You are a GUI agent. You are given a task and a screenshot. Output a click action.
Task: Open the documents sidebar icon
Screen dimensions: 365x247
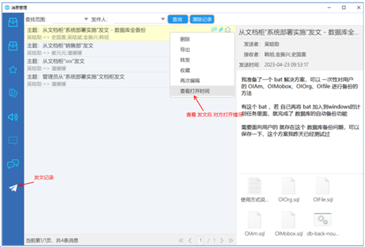[x=13, y=93]
